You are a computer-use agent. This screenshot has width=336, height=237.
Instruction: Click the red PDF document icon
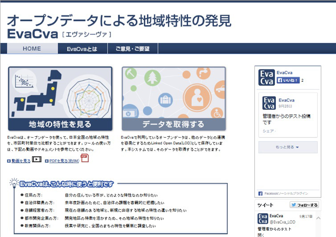85,158
